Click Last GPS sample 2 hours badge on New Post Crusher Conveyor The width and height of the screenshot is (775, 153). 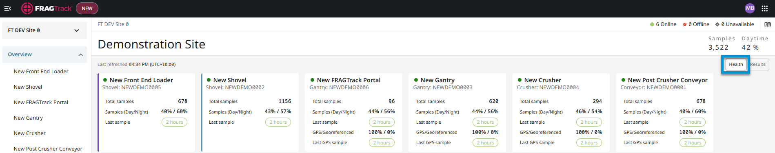693,143
